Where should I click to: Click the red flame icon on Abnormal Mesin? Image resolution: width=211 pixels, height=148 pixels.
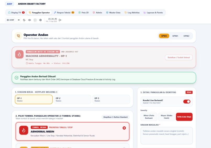(x=24, y=130)
